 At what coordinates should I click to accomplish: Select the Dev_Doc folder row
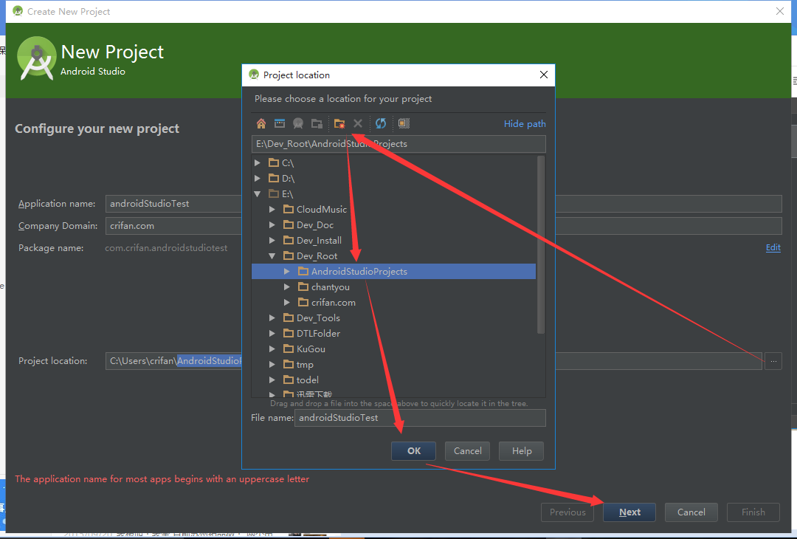(x=394, y=224)
